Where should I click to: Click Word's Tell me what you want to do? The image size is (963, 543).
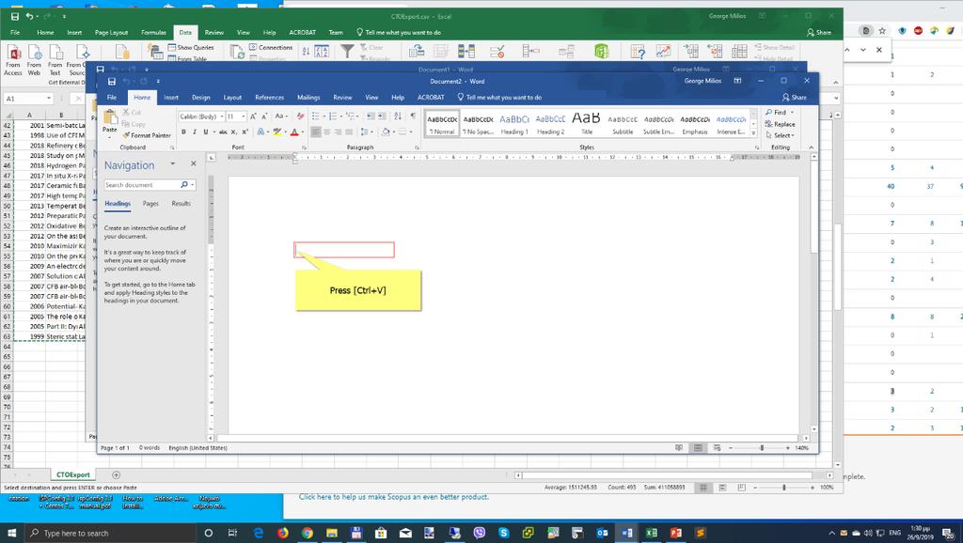click(x=499, y=97)
